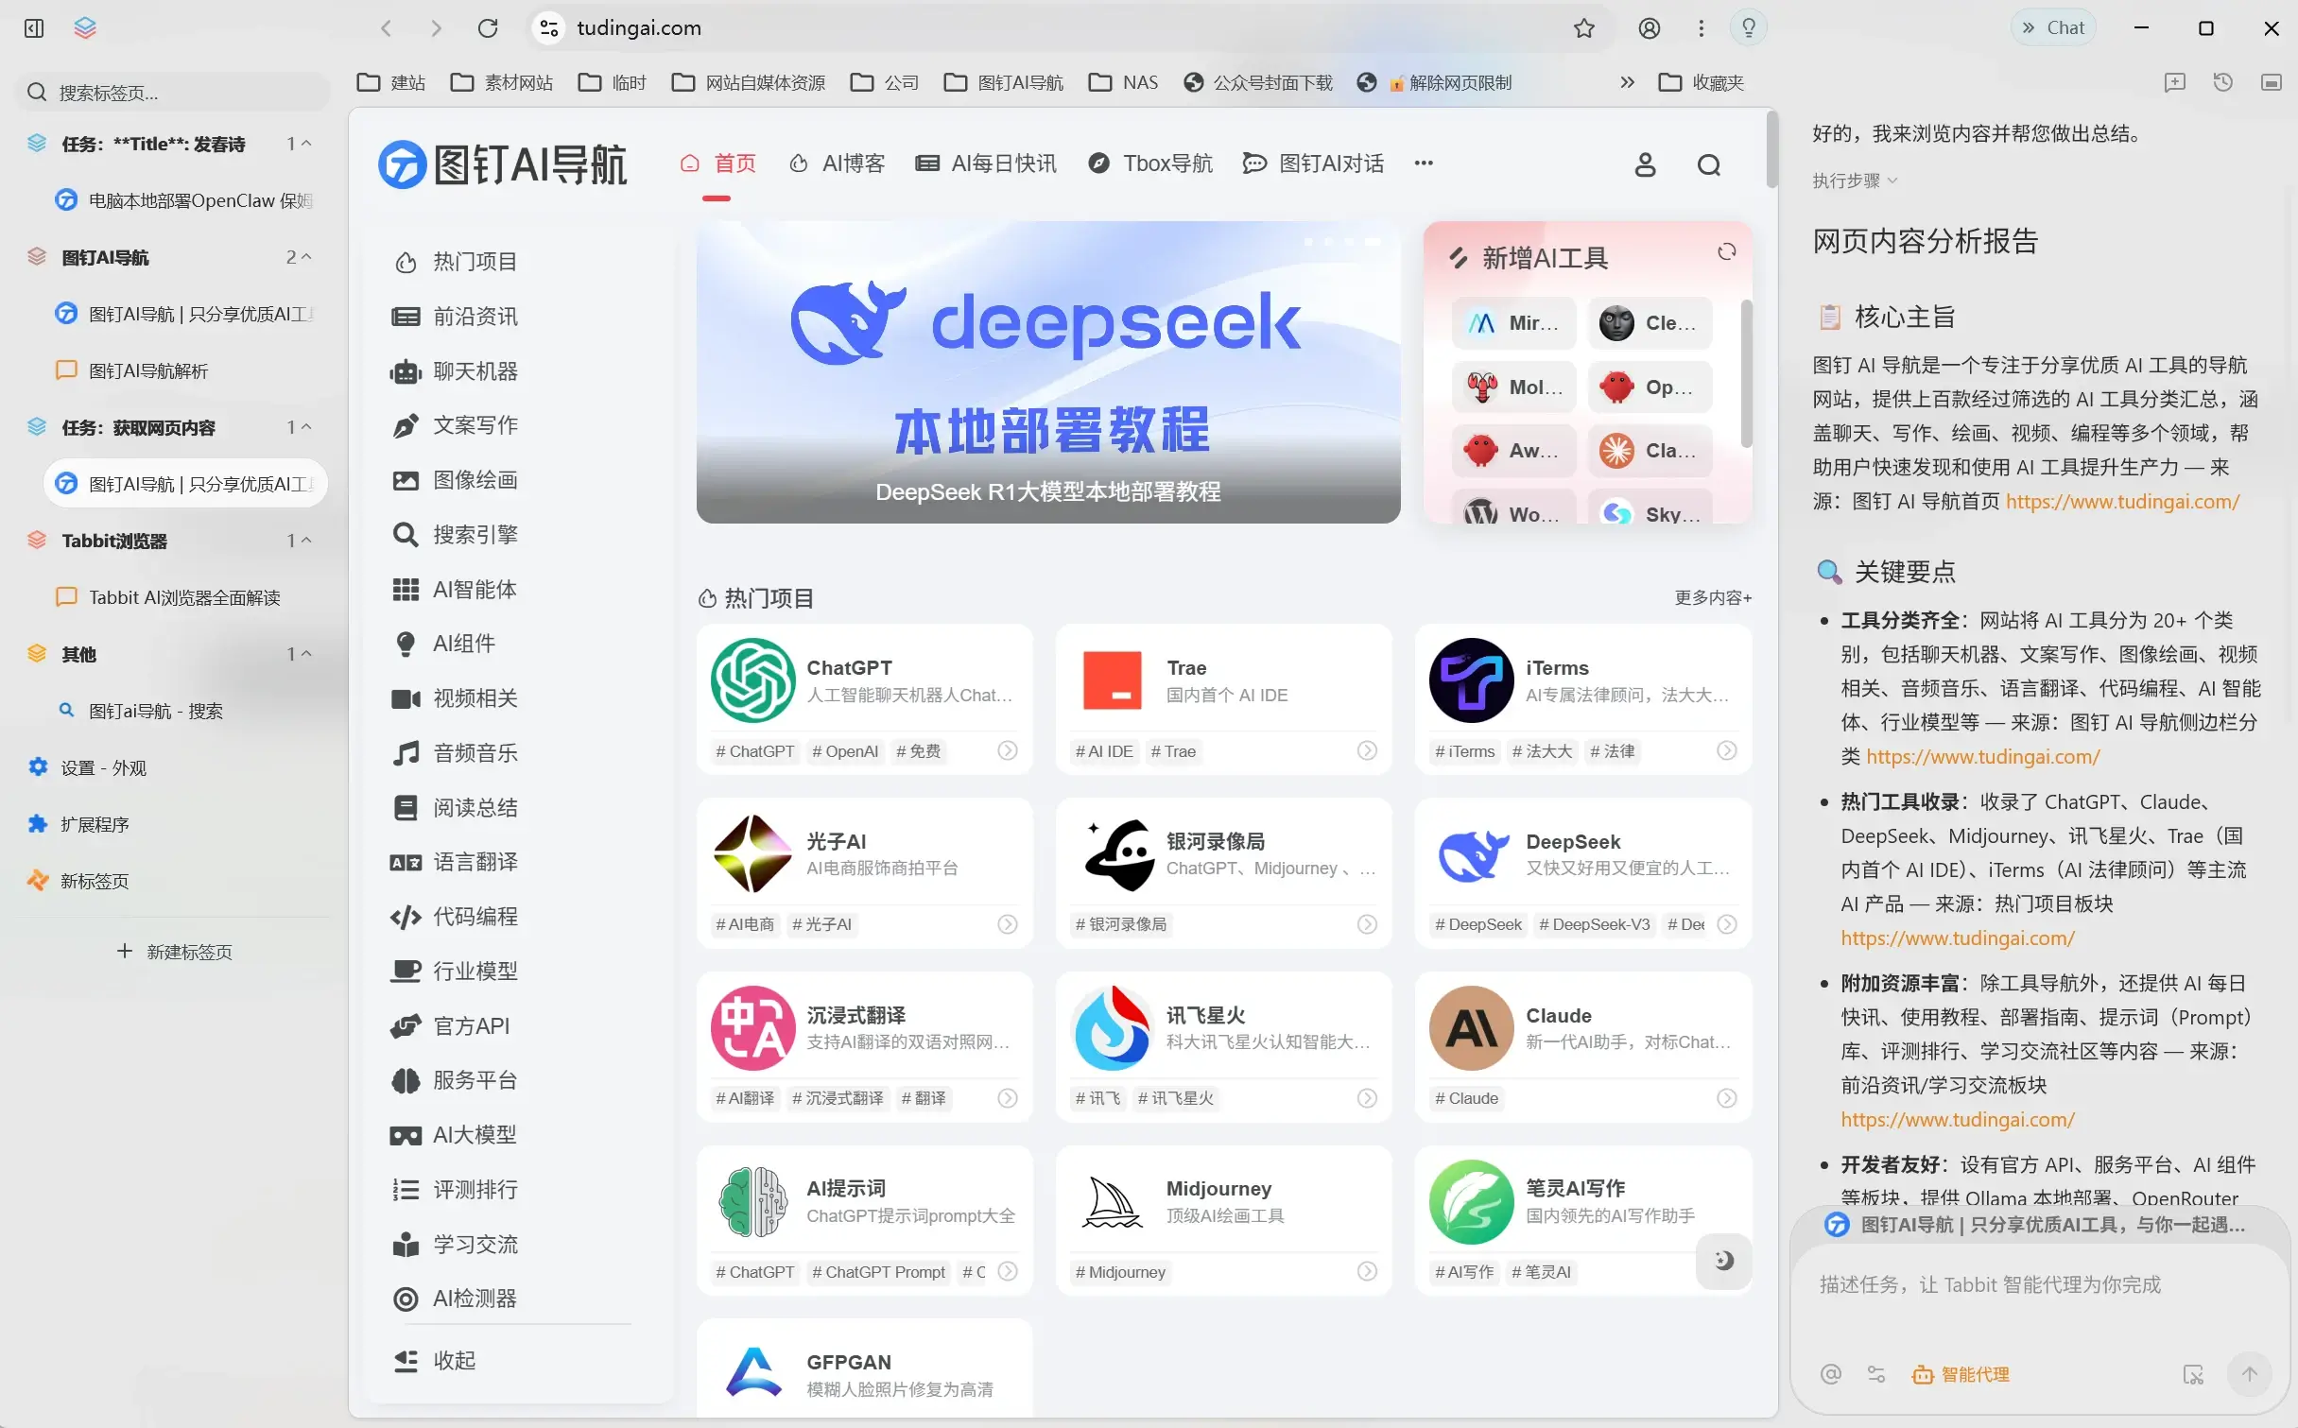Image resolution: width=2298 pixels, height=1428 pixels.
Task: Refresh the 新增AI工具 list icon
Action: click(x=1726, y=252)
